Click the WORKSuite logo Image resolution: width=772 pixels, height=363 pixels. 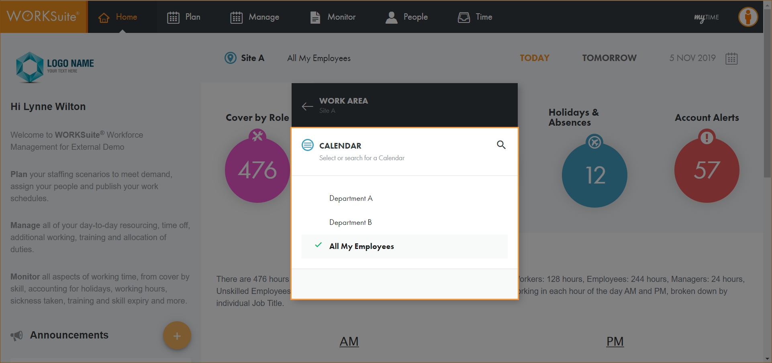coord(43,17)
